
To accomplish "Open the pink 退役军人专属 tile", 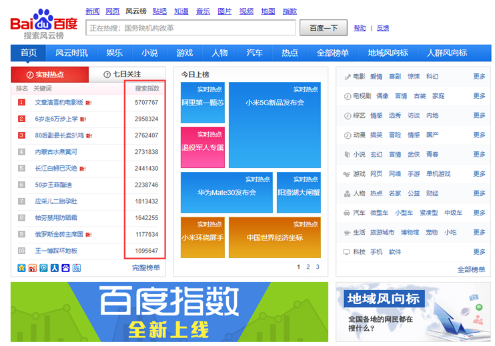I will point(203,147).
